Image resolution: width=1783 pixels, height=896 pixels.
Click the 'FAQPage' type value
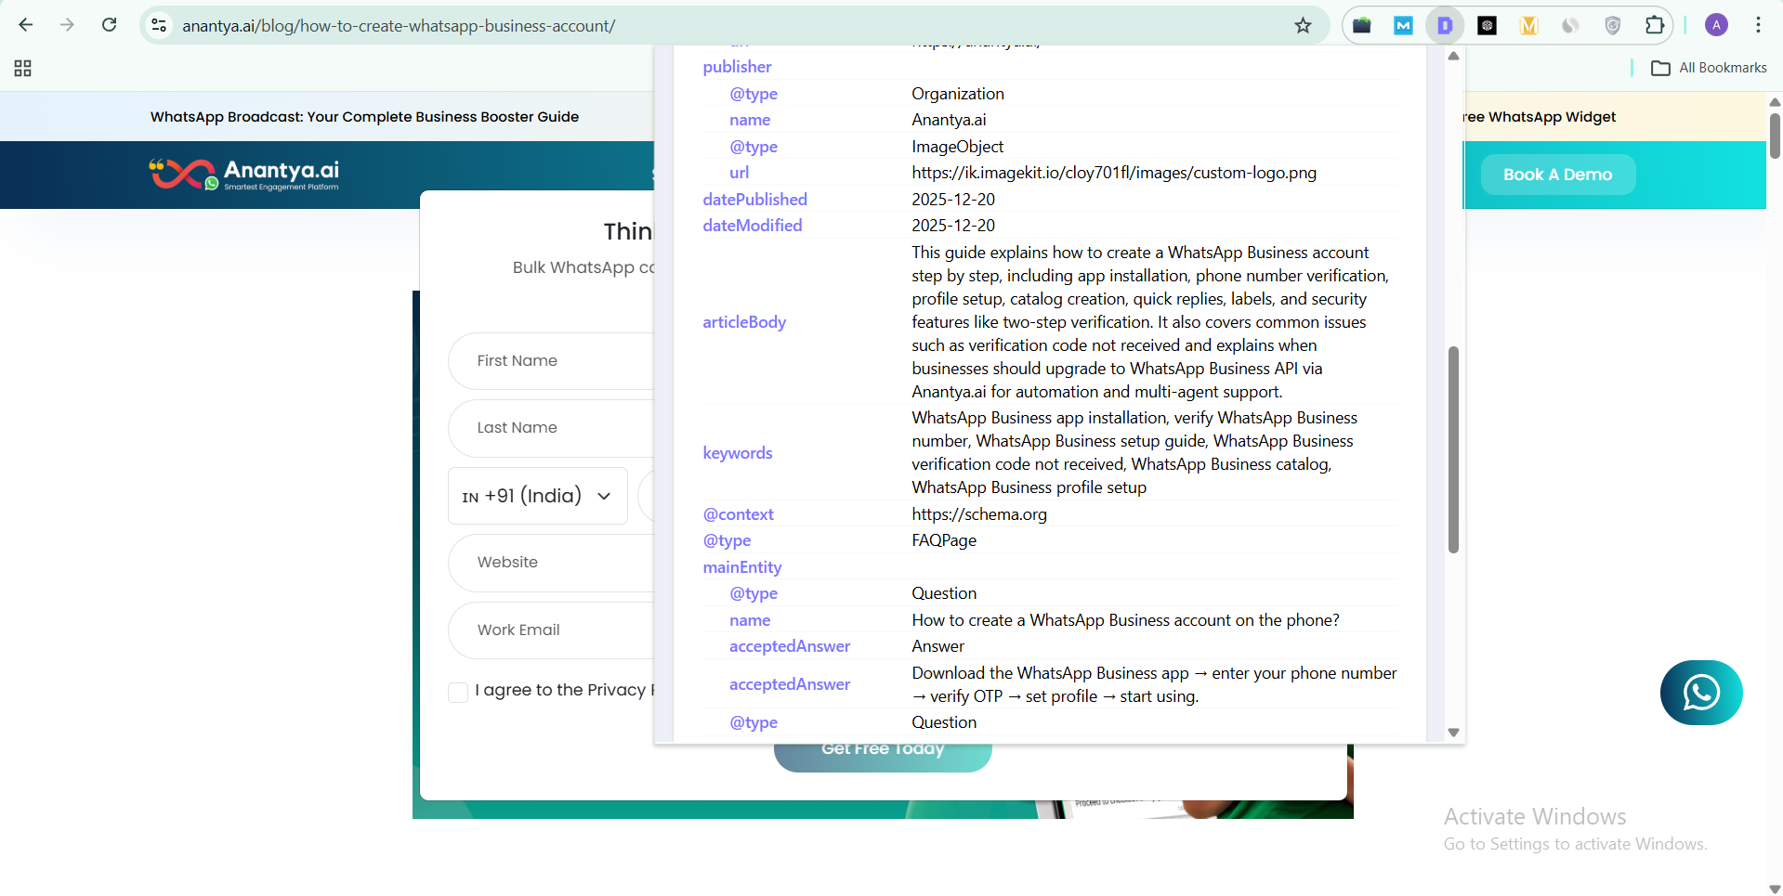[944, 540]
